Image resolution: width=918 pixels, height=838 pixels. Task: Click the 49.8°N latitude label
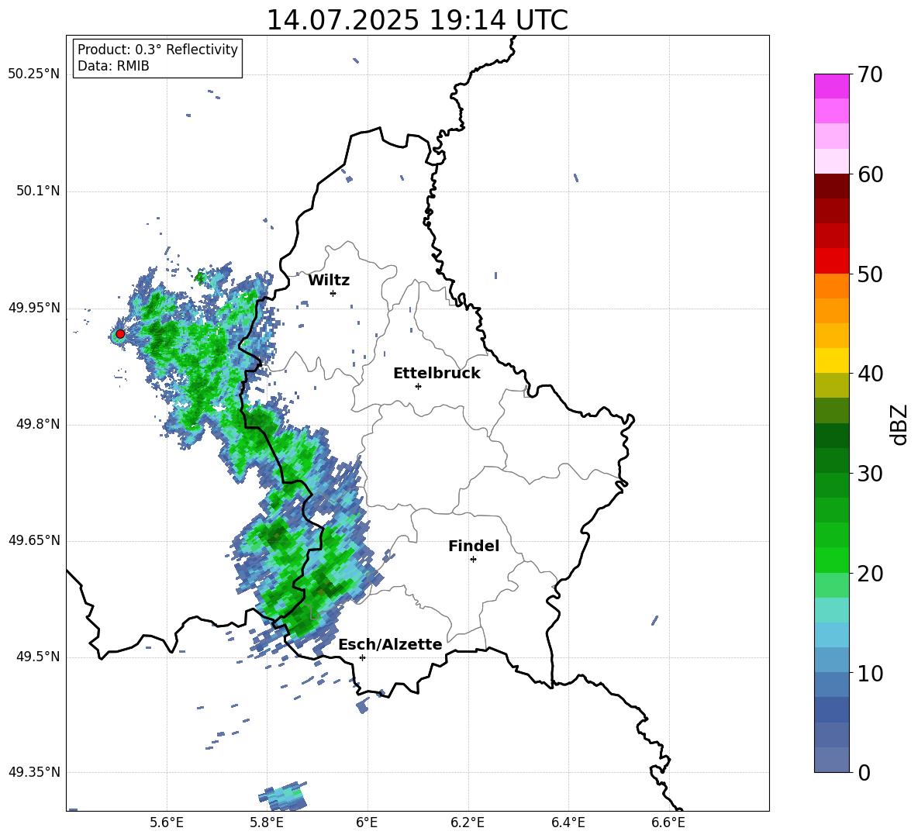click(x=38, y=424)
